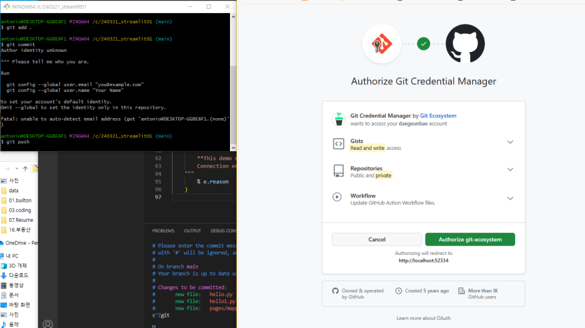Screen dimensions: 585x328
Task: Open the '01.builton' folder
Action: [x=20, y=201]
